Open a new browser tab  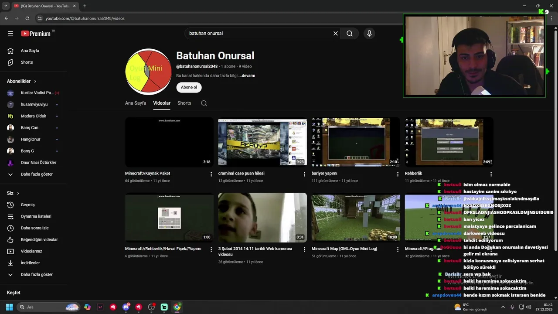(x=85, y=6)
